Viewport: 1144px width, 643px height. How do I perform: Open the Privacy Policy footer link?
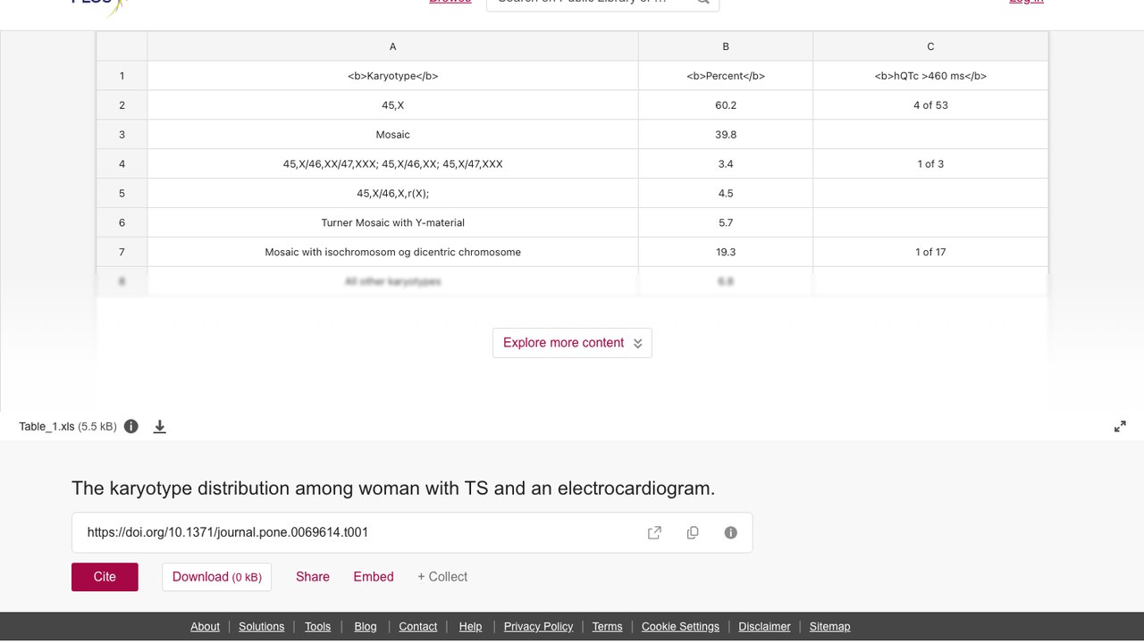pyautogui.click(x=538, y=627)
